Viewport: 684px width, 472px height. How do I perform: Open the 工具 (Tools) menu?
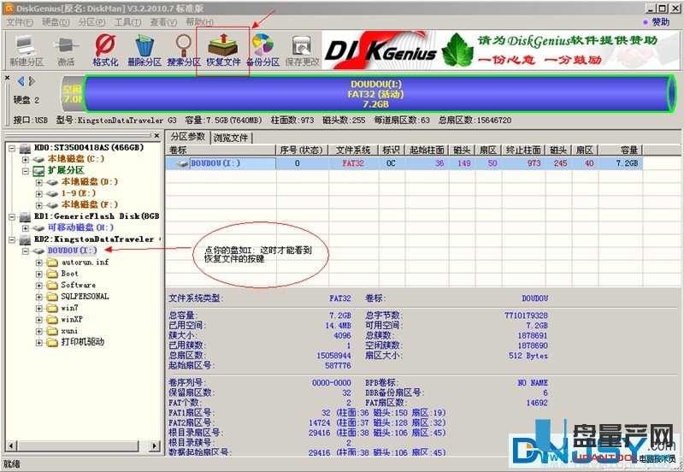click(127, 21)
